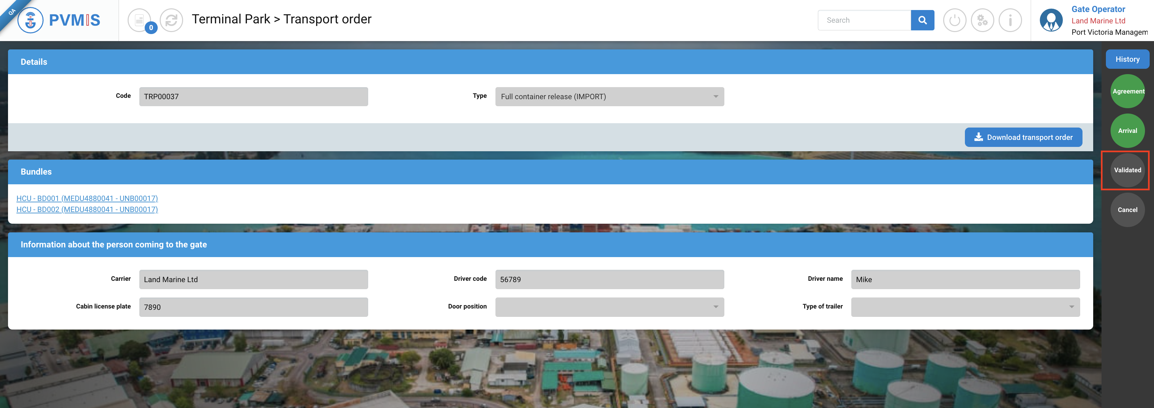Click into the Search input field
The width and height of the screenshot is (1154, 408).
pos(864,20)
